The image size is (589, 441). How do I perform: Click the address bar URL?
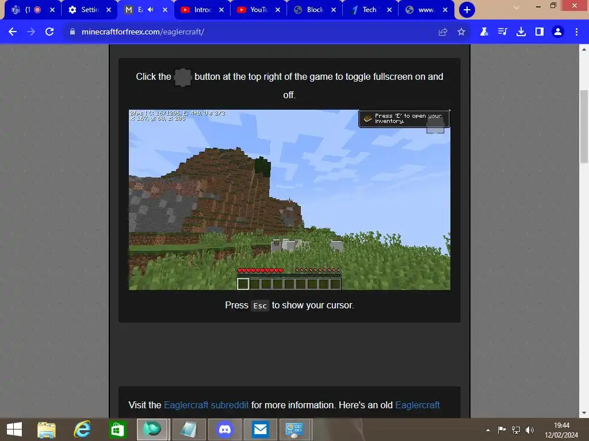143,32
